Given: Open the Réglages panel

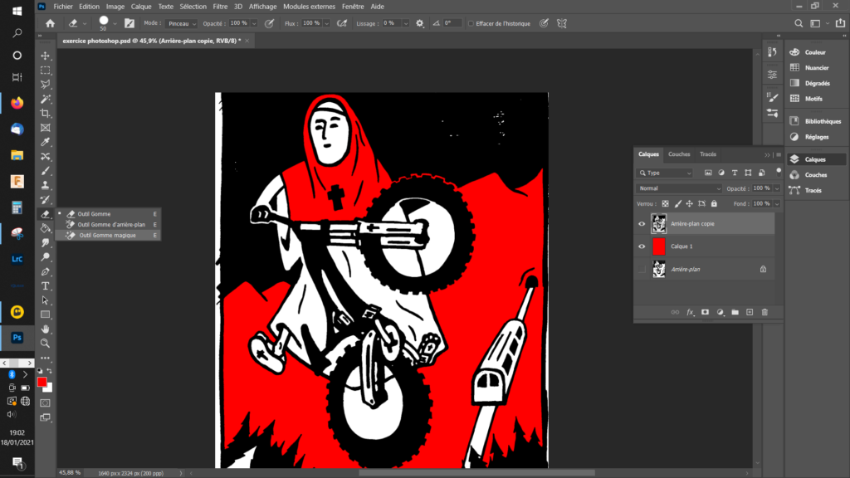Looking at the screenshot, I should click(x=815, y=137).
